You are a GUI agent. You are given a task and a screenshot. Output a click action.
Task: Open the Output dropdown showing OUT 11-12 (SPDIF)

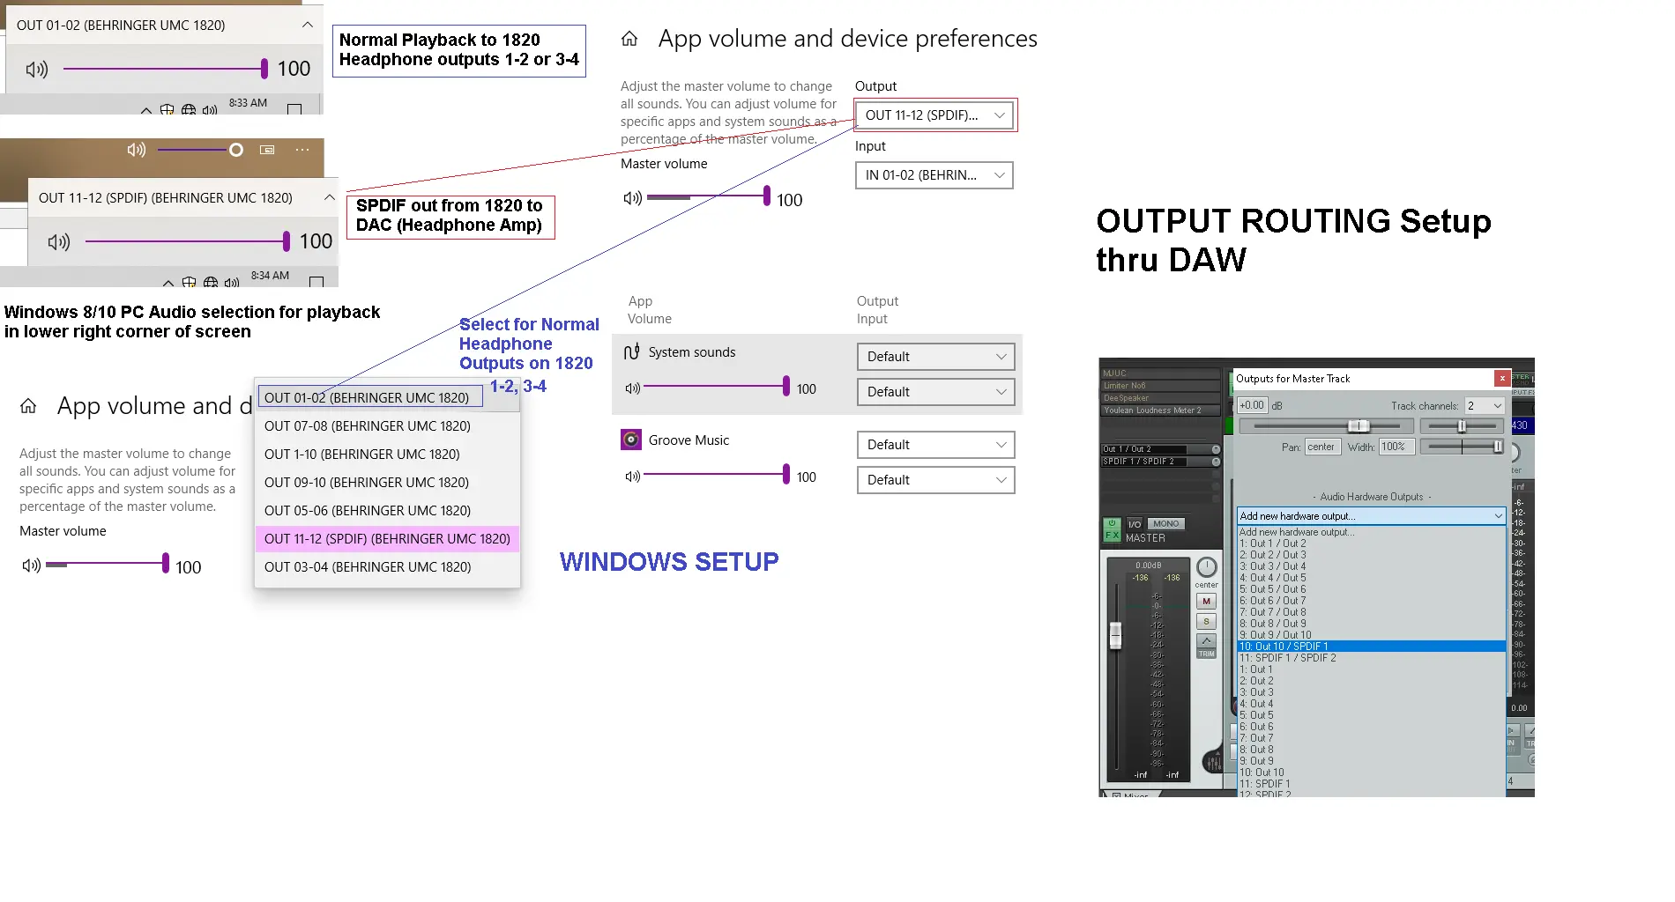point(934,115)
